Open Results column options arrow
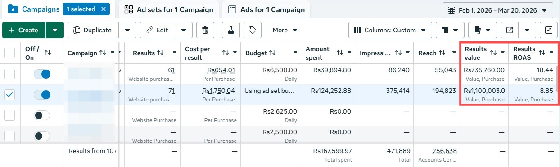Viewport: 560px width, 167px height. pyautogui.click(x=174, y=53)
